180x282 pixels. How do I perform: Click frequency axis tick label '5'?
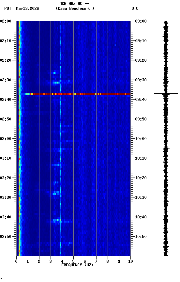coord(73,261)
